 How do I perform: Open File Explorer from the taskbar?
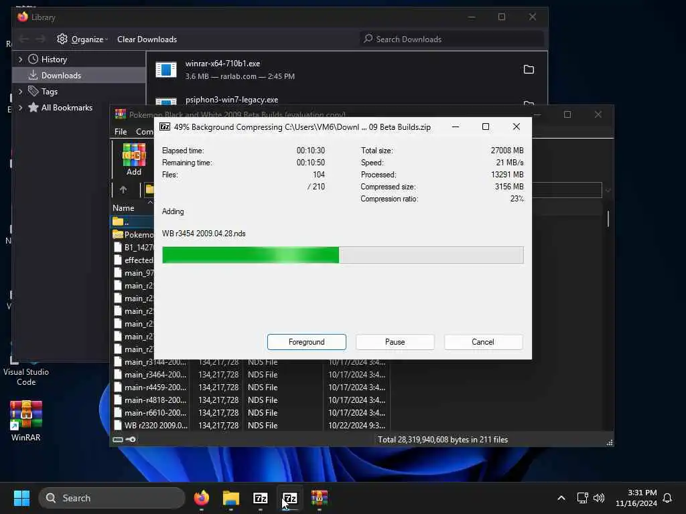click(231, 498)
